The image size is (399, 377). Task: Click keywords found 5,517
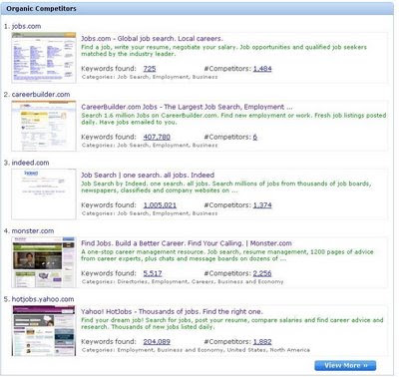pyautogui.click(x=153, y=273)
